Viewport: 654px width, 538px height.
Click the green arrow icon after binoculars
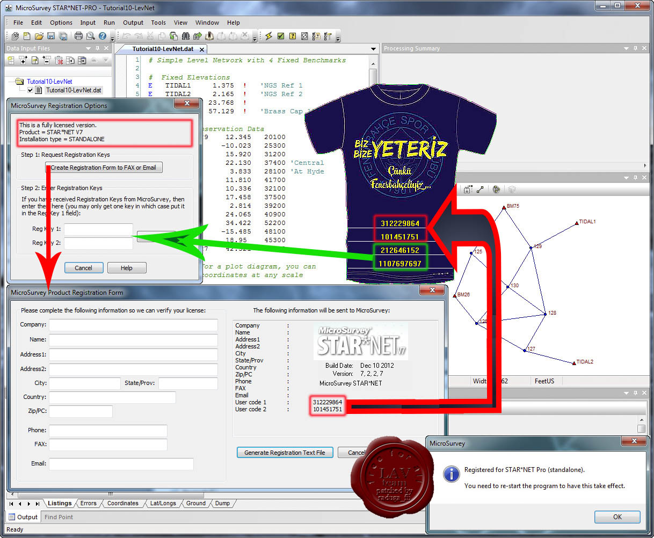(x=198, y=36)
